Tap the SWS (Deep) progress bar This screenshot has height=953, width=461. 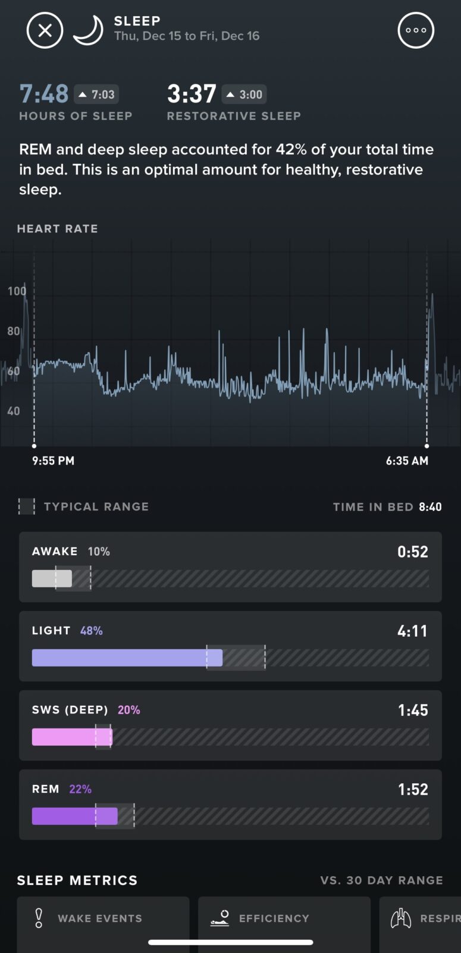tap(230, 737)
